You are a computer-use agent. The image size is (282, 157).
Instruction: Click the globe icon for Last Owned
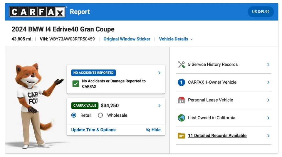tap(181, 118)
